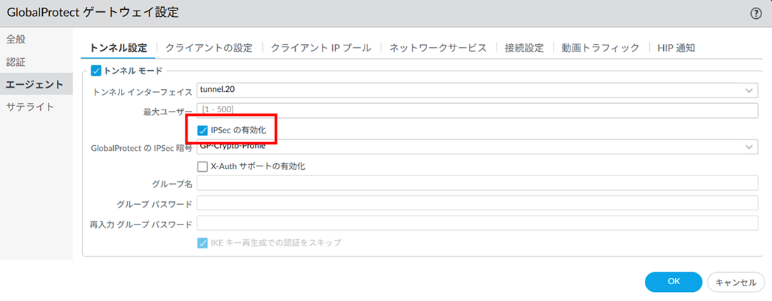Switch to the クライアント IP プール tab
This screenshot has height=301, width=772.
(x=321, y=48)
